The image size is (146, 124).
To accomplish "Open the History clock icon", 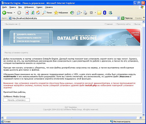I will click(72, 13).
